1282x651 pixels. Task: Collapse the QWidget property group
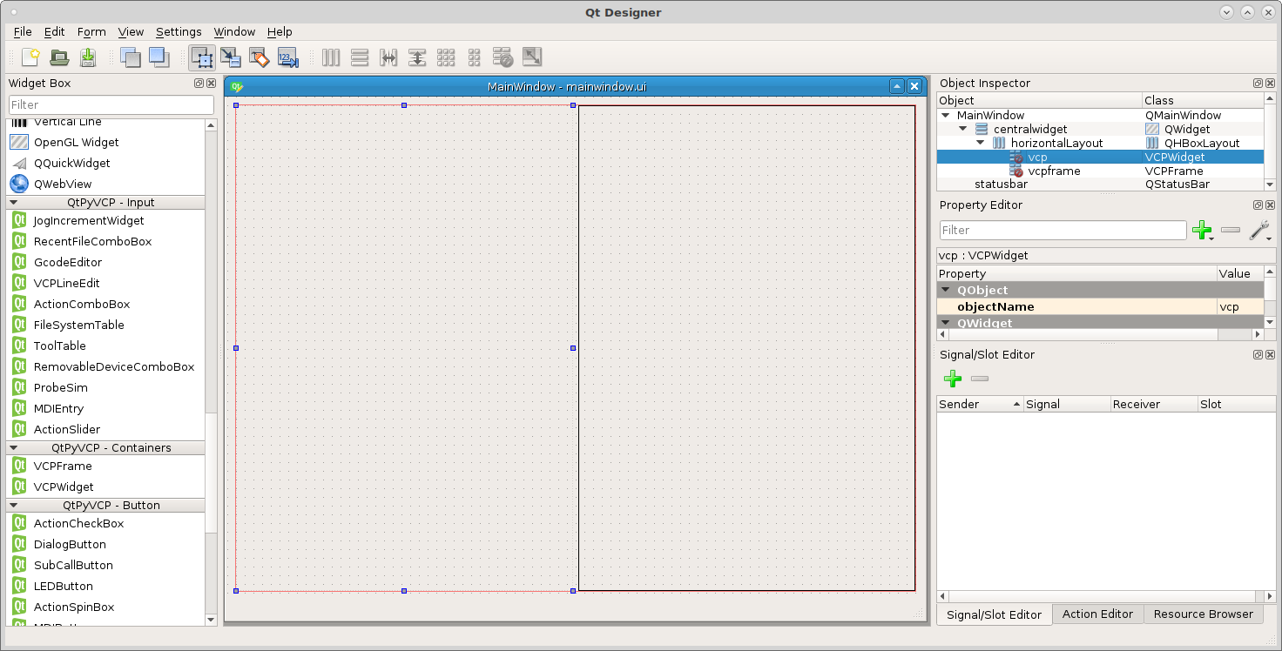[946, 323]
